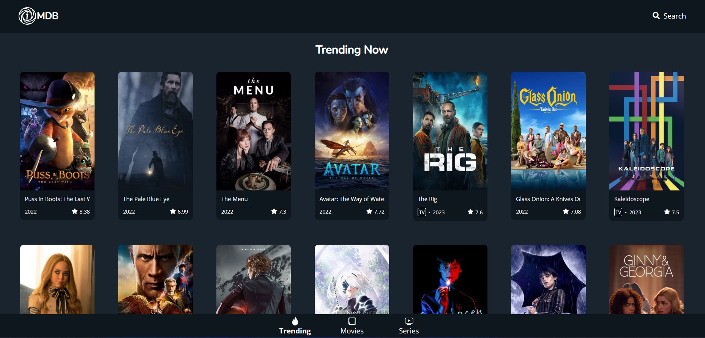Click star icon beside 7.08 rating
Viewport: 705px width, 338px height.
pyautogui.click(x=566, y=211)
